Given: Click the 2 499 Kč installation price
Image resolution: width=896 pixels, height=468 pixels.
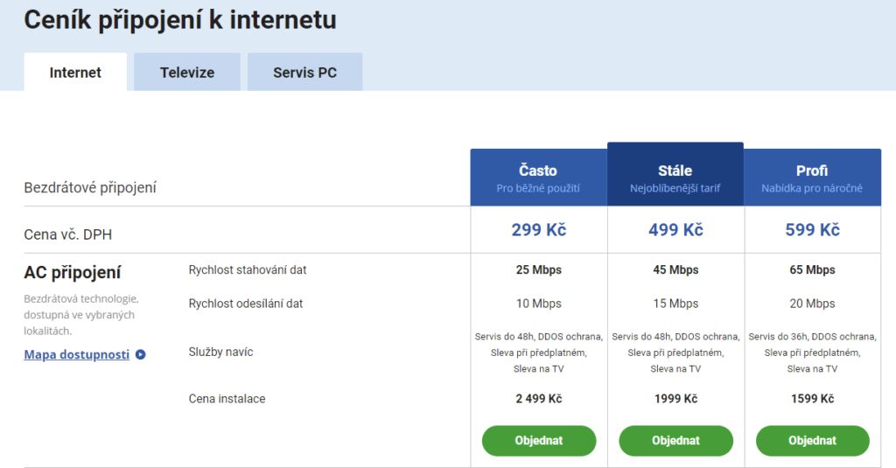Looking at the screenshot, I should tap(538, 399).
